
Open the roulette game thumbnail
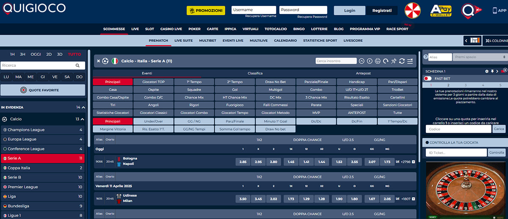point(465,189)
